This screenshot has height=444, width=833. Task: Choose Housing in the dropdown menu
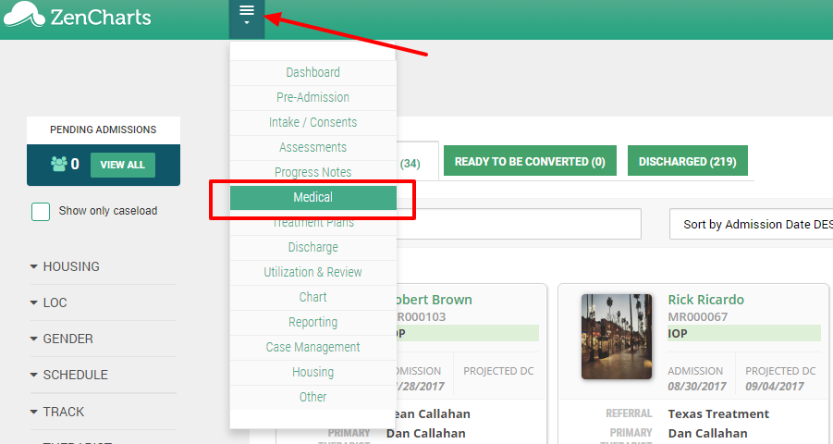pos(312,372)
